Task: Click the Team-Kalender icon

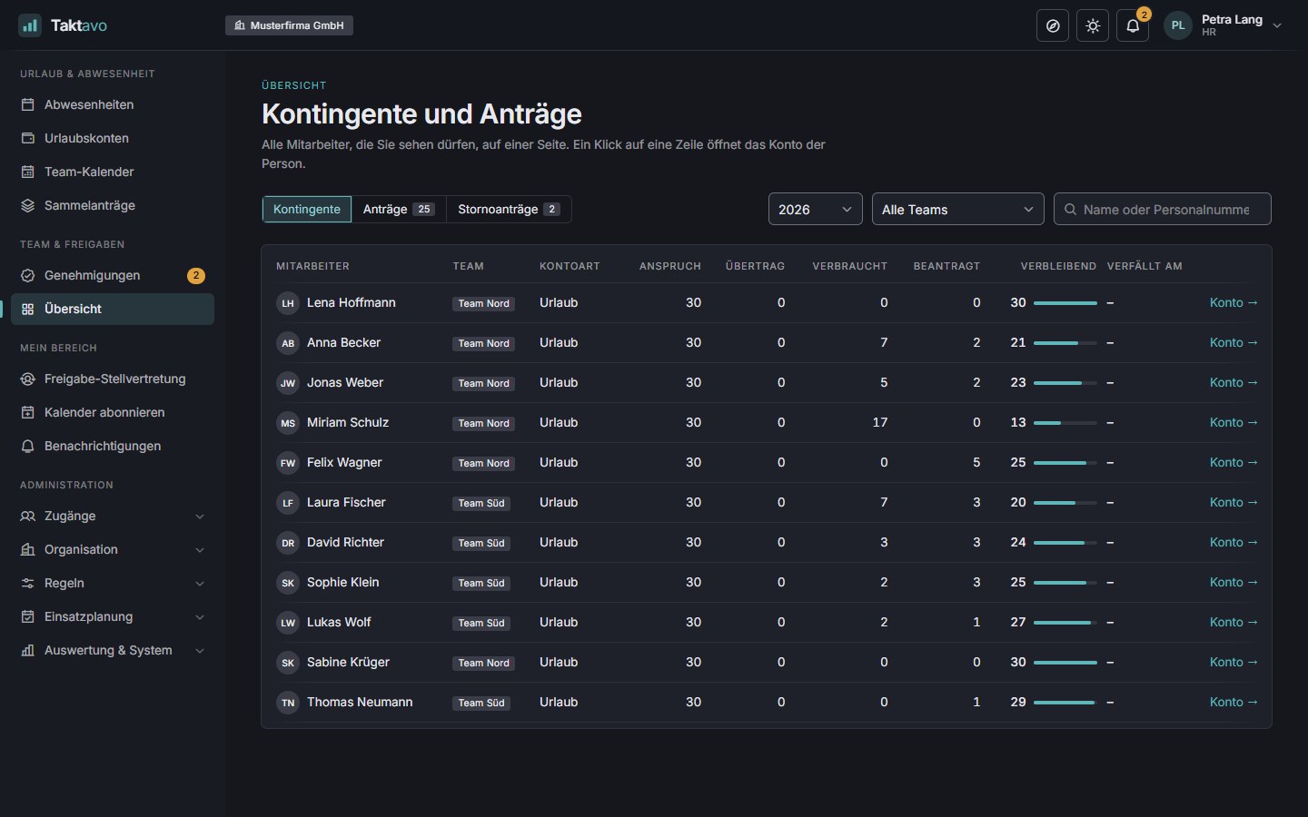Action: (x=28, y=172)
